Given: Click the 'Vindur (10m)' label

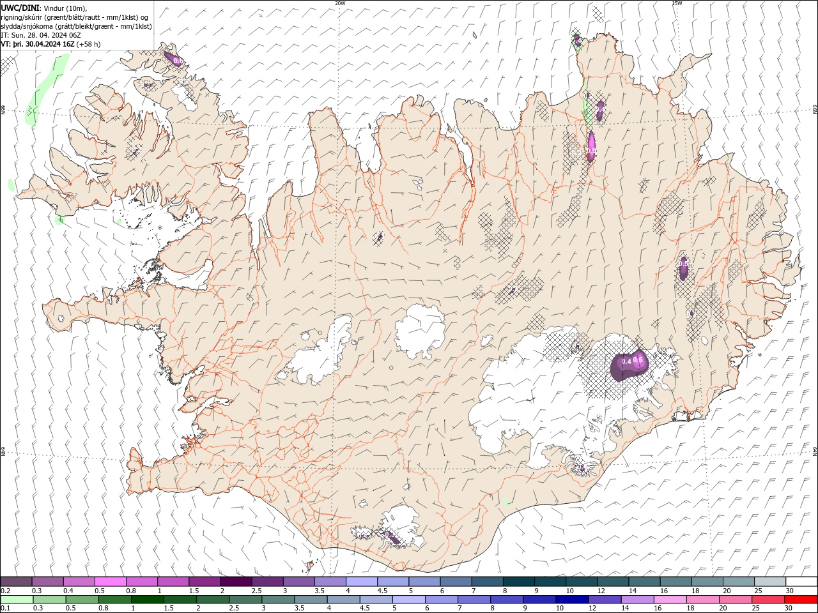Looking at the screenshot, I should coord(65,8).
